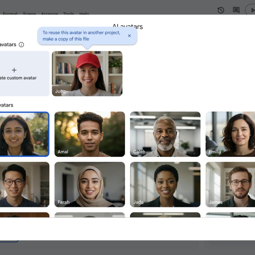The height and width of the screenshot is (255, 255).
Task: Choose the Amal avatar
Action: point(90,134)
